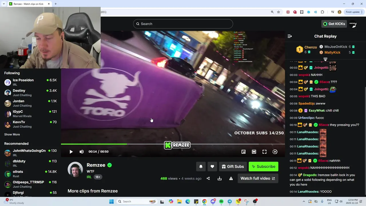This screenshot has width=366, height=206.
Task: Open Remzee's profile avatar
Action: pyautogui.click(x=75, y=169)
